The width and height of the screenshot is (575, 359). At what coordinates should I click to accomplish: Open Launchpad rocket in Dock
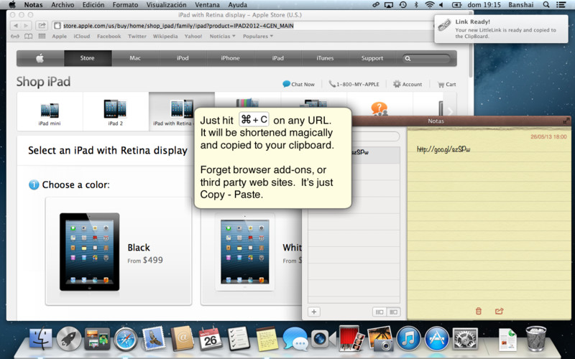68,338
